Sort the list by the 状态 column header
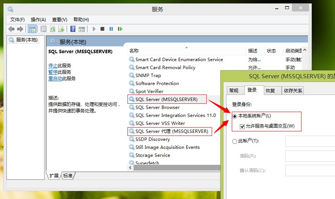Image resolution: width=335 pixels, height=199 pixels. pos(274,51)
